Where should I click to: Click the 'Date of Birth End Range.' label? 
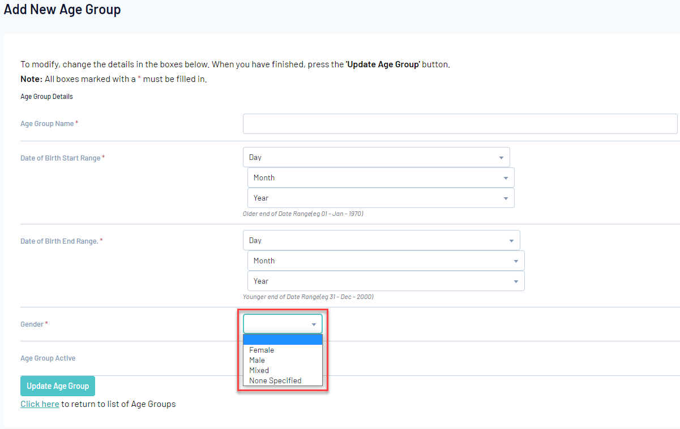(59, 241)
